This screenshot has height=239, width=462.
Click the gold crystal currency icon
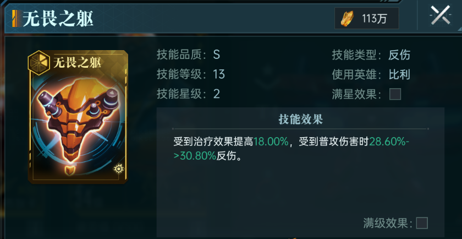coord(348,19)
